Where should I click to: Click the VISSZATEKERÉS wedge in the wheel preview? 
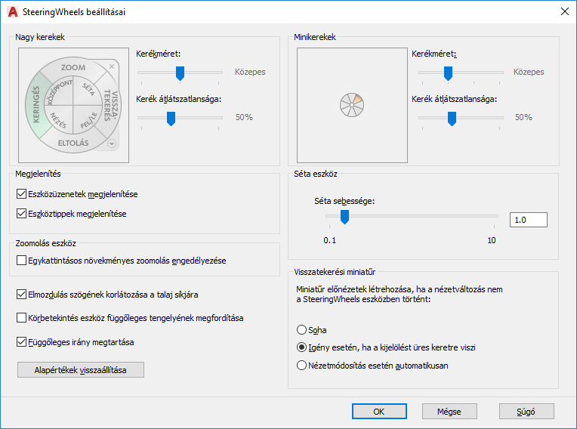pyautogui.click(x=111, y=106)
